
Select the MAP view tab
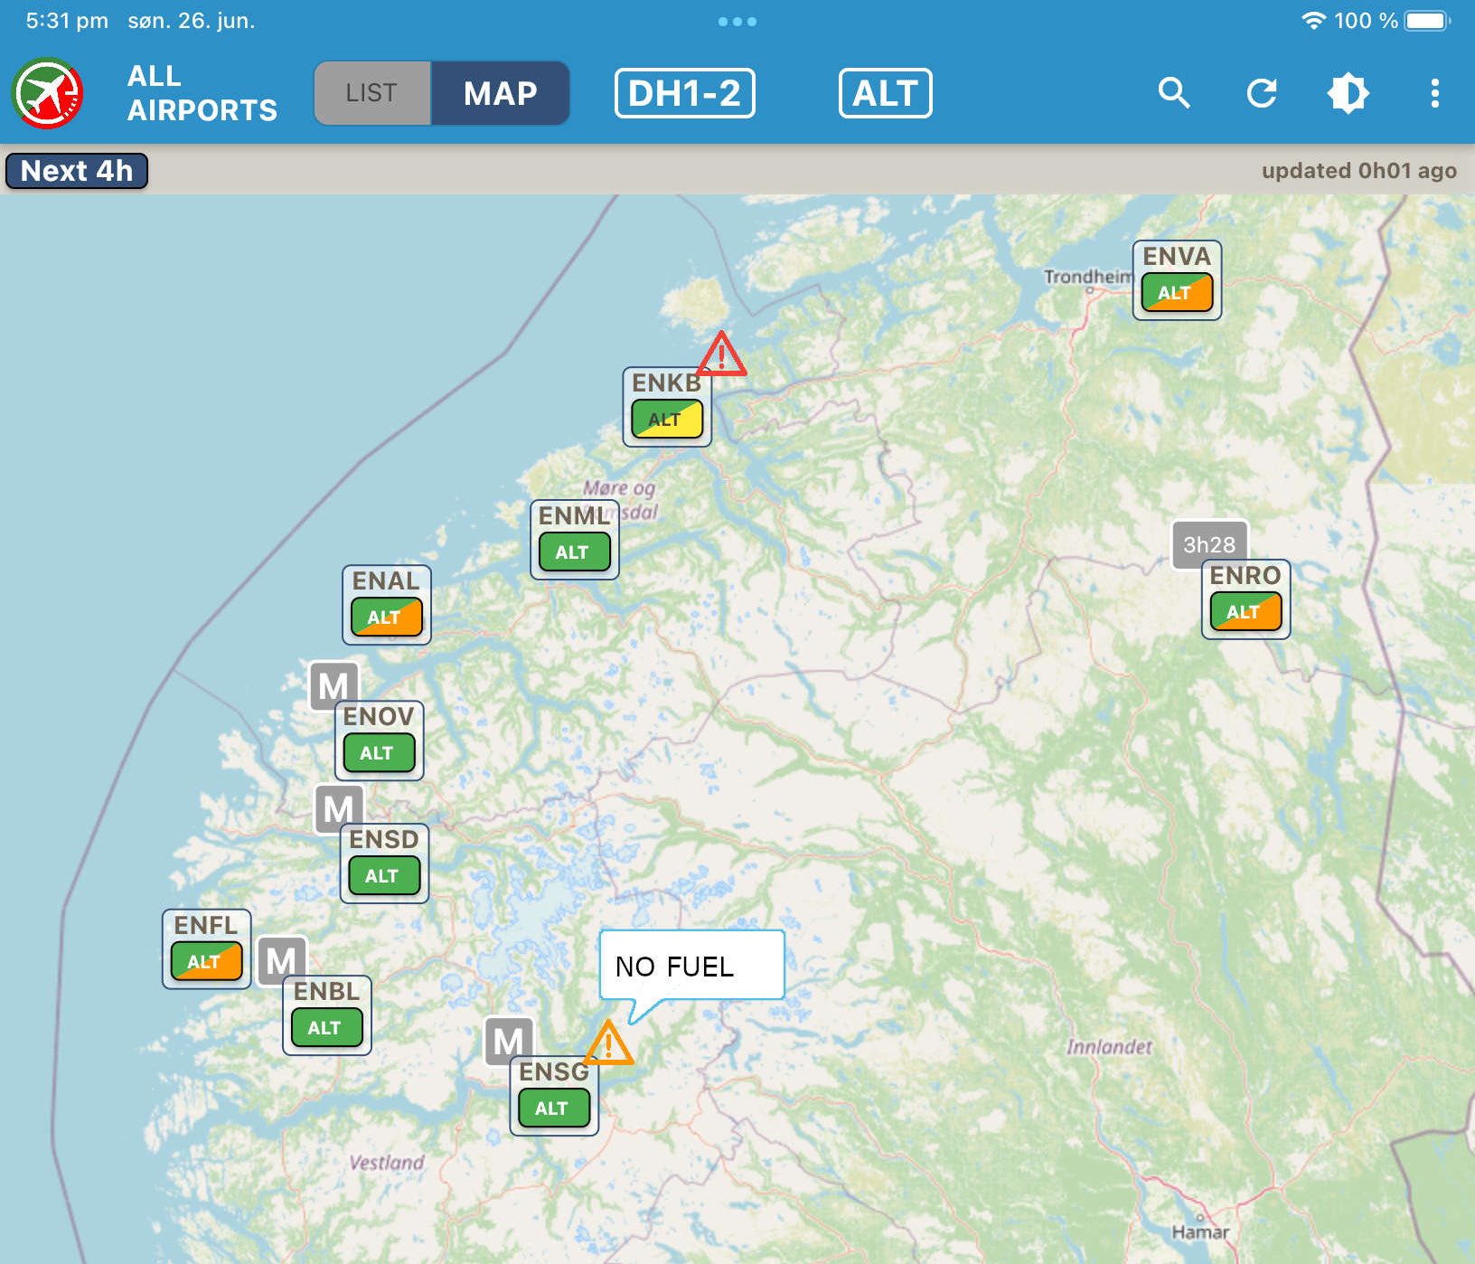[500, 93]
